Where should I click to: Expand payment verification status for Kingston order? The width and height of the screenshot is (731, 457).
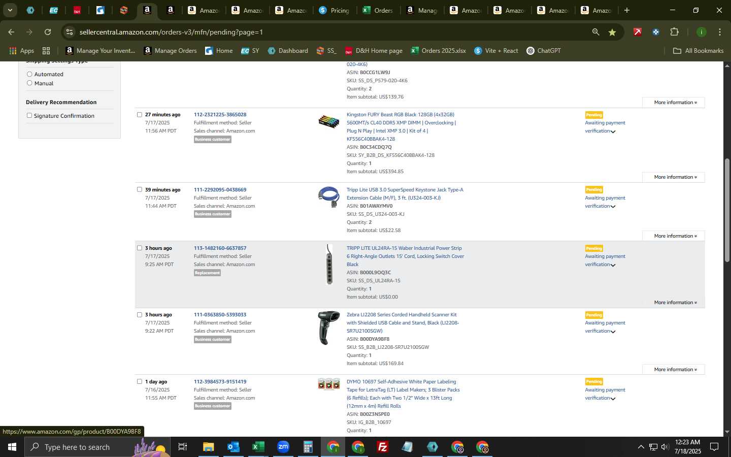(x=613, y=132)
